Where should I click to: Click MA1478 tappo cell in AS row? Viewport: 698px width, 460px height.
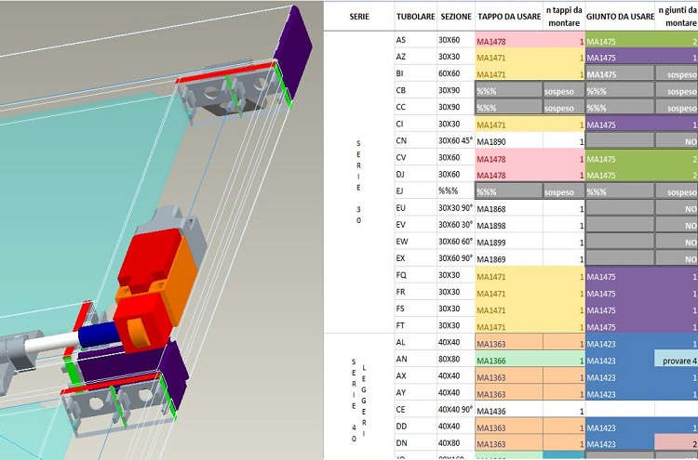(x=509, y=40)
